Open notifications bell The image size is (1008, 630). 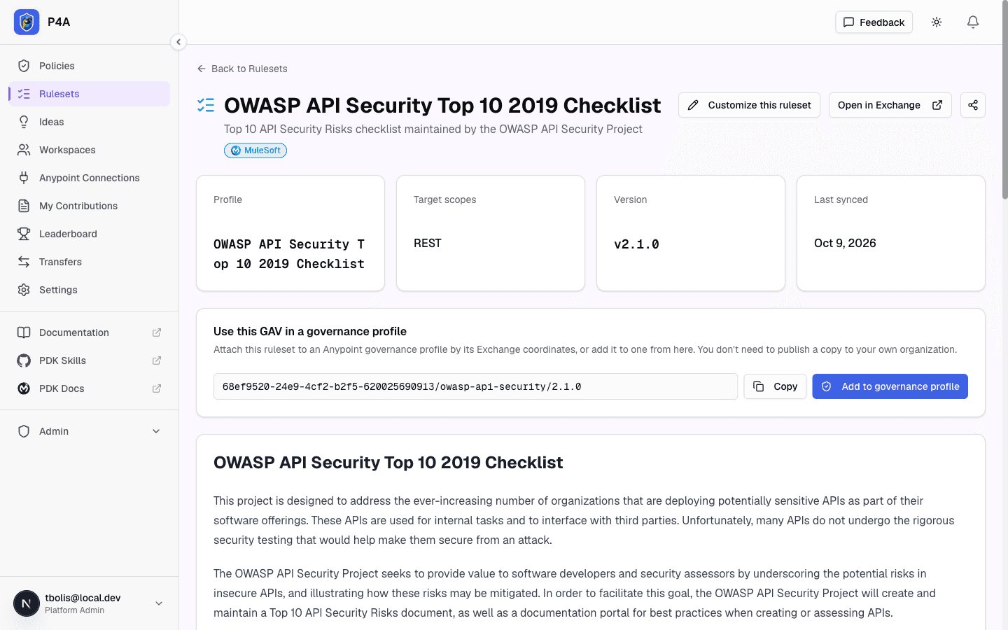973,22
